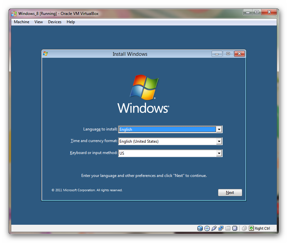Open the Devices menu
Viewport: 288px width, 243px height.
55,22
